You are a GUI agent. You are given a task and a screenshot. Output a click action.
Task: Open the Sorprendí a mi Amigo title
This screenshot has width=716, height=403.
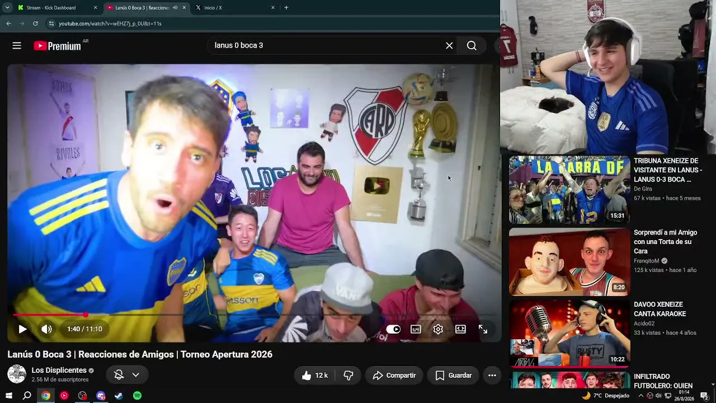[666, 242]
